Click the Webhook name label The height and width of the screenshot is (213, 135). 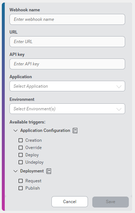click(x=25, y=10)
